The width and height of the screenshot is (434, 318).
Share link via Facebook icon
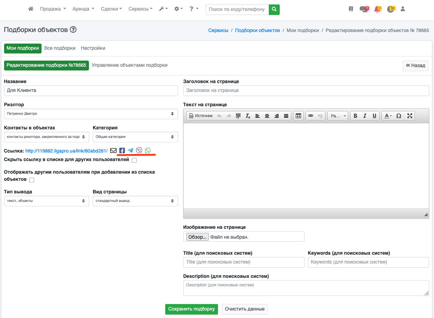click(122, 150)
